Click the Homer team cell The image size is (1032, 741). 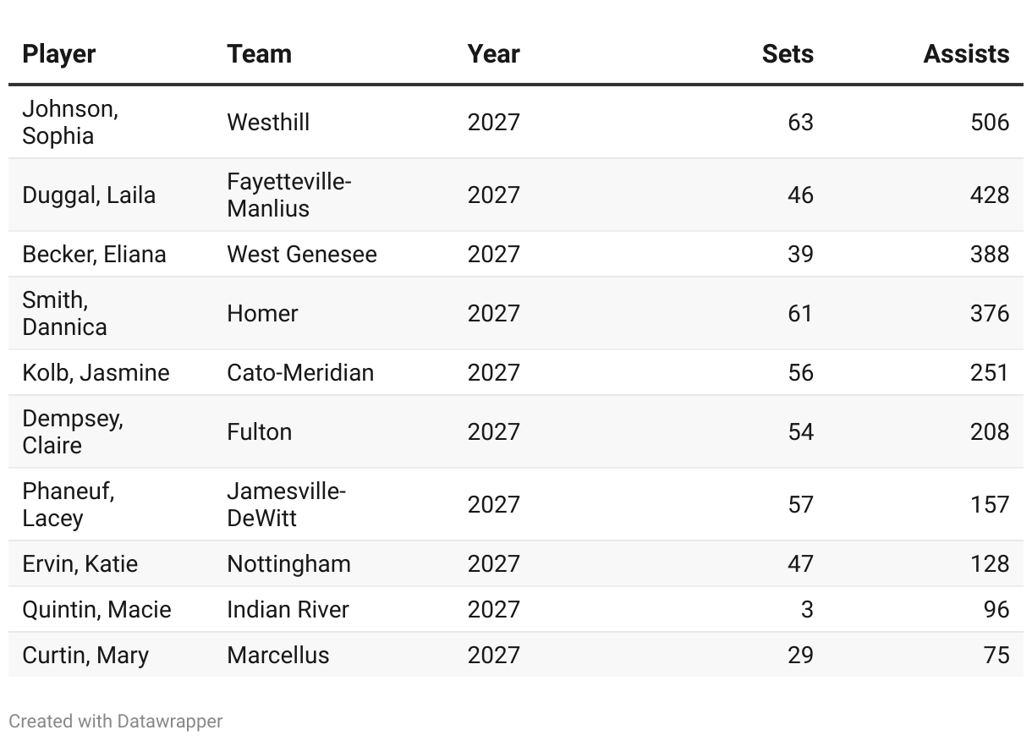pos(262,314)
